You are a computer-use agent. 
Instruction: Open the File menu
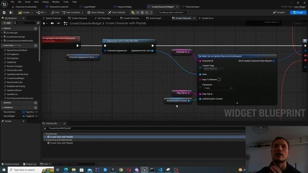click(x=12, y=2)
